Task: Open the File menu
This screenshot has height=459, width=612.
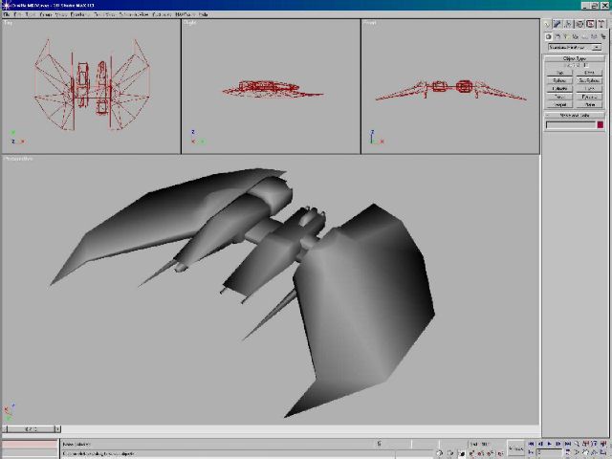Action: pyautogui.click(x=8, y=14)
